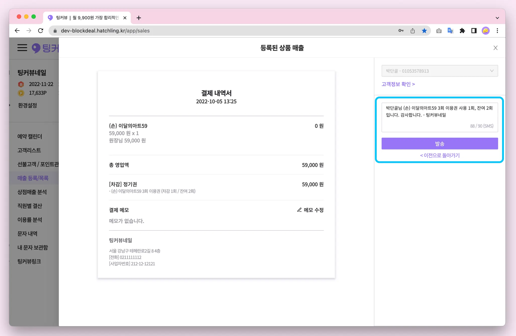
Task: Expand the tab search chevron
Action: click(497, 18)
